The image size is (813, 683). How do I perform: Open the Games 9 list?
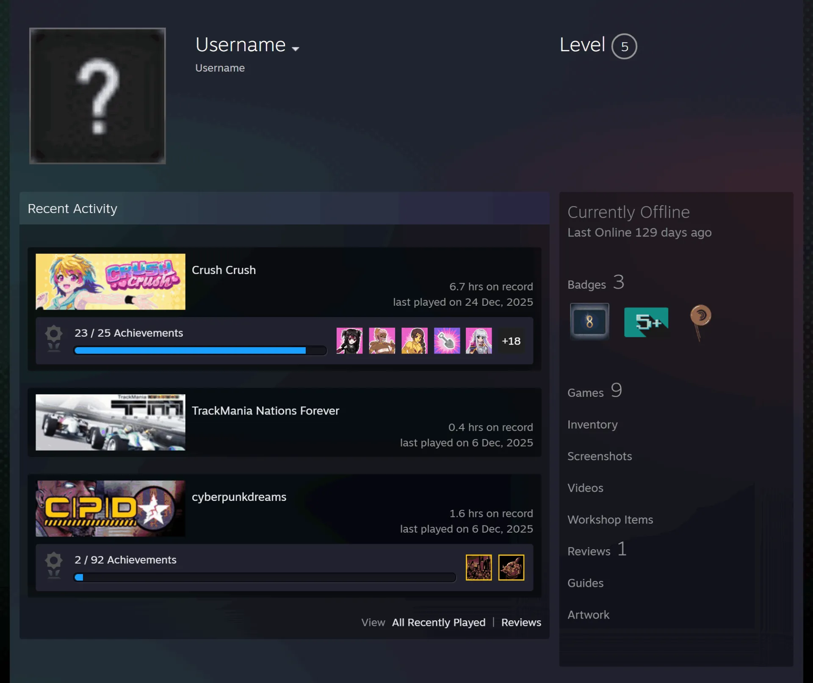pos(595,390)
